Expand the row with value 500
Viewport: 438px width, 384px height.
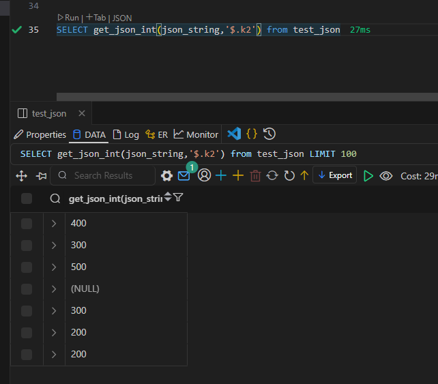tap(54, 267)
